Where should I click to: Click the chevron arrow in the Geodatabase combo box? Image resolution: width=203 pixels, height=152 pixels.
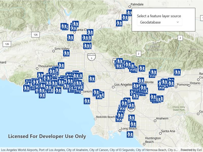tap(178, 22)
